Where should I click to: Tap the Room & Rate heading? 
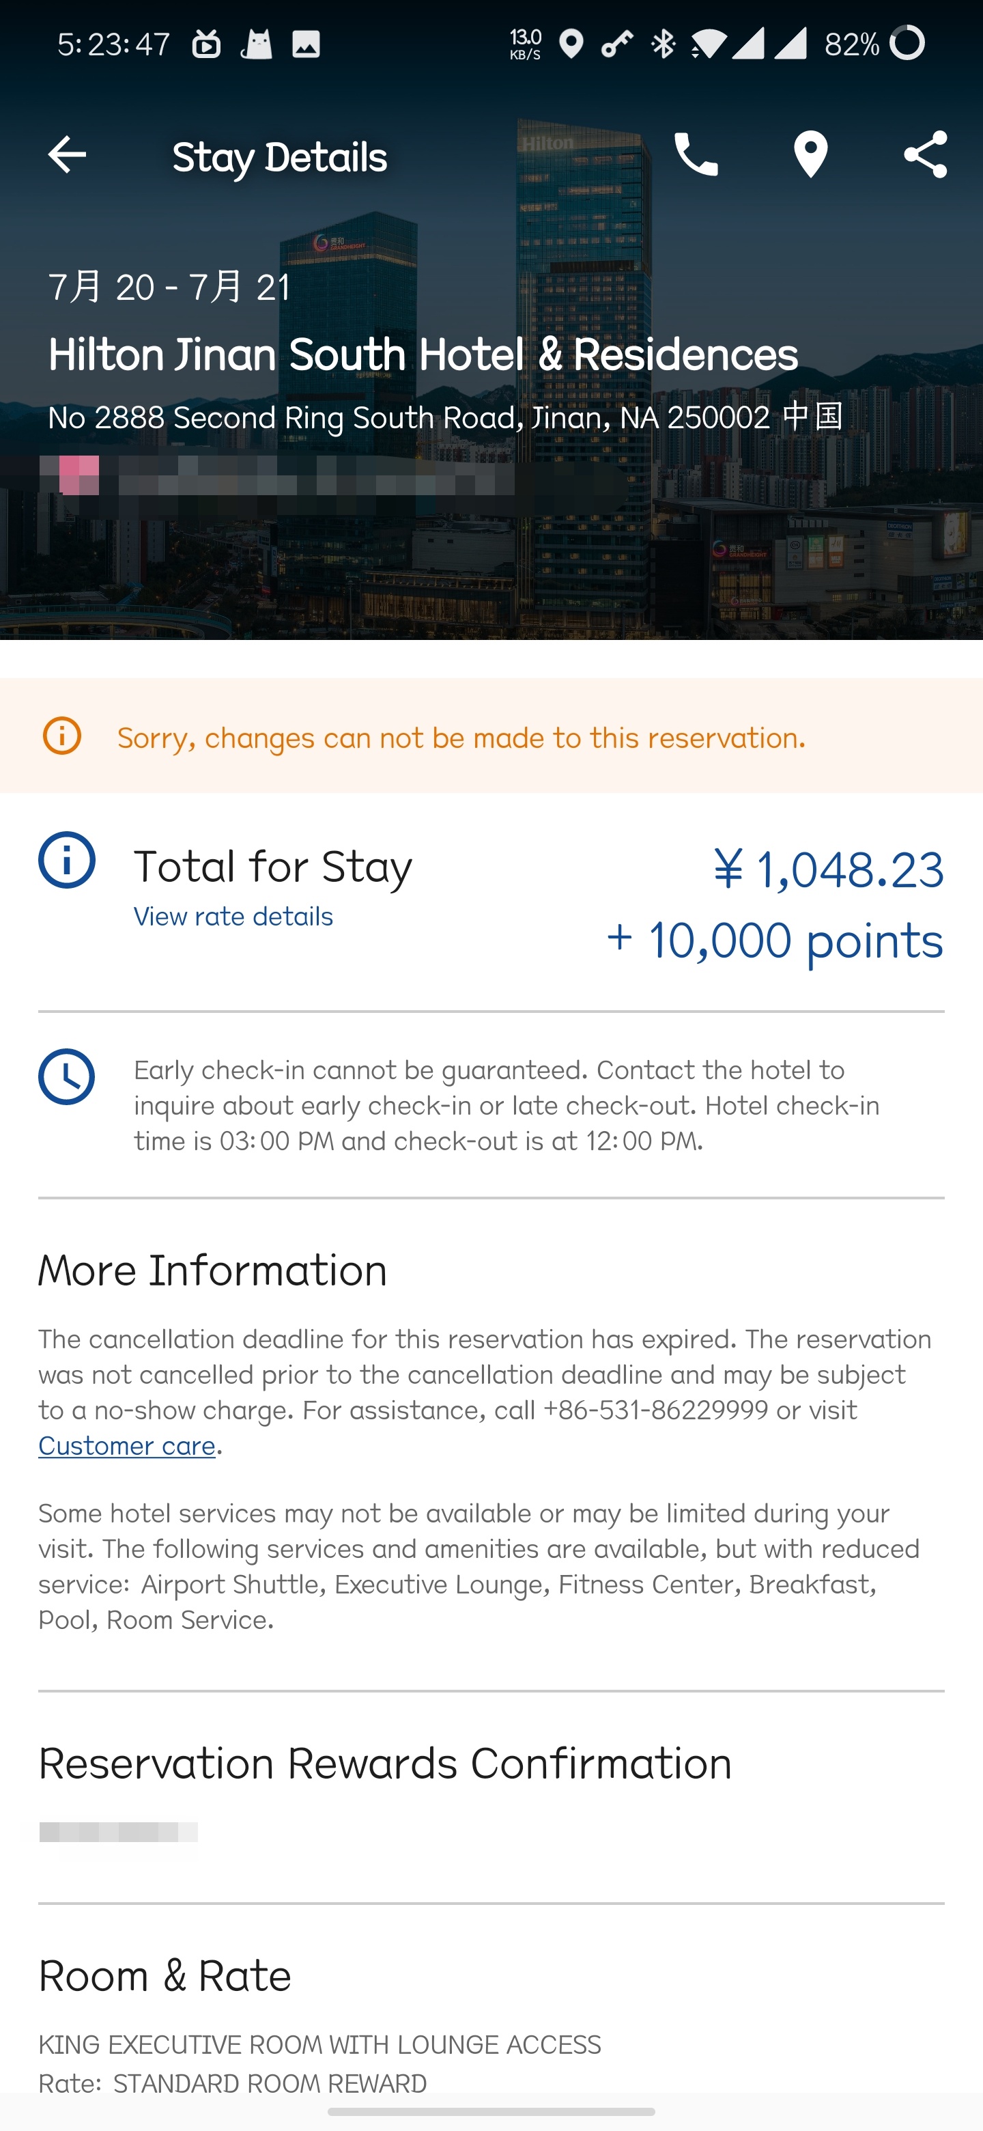pos(165,1975)
